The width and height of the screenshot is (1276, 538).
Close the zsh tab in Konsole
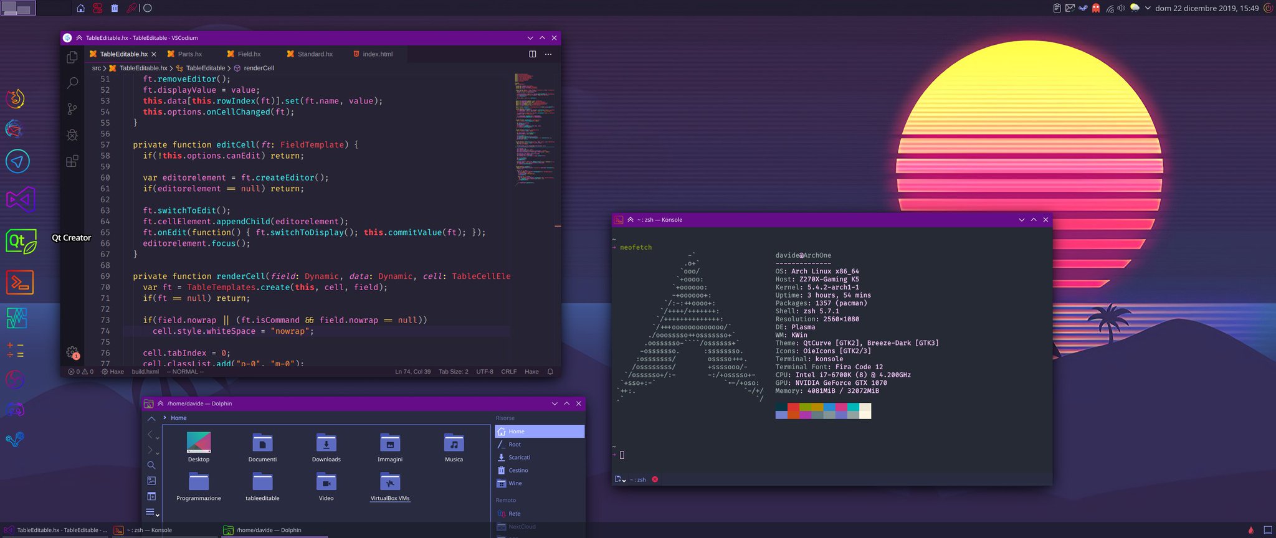(655, 479)
